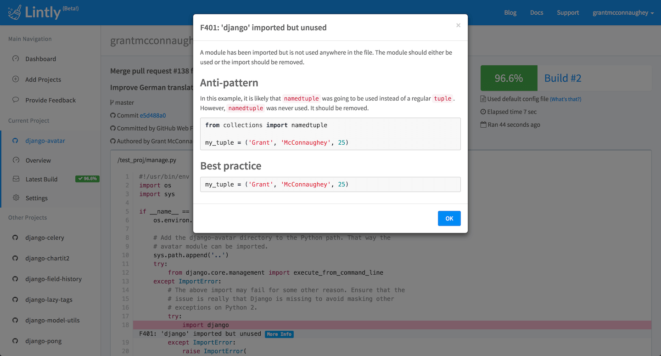
Task: Click the Overview gauge icon
Action: (16, 160)
